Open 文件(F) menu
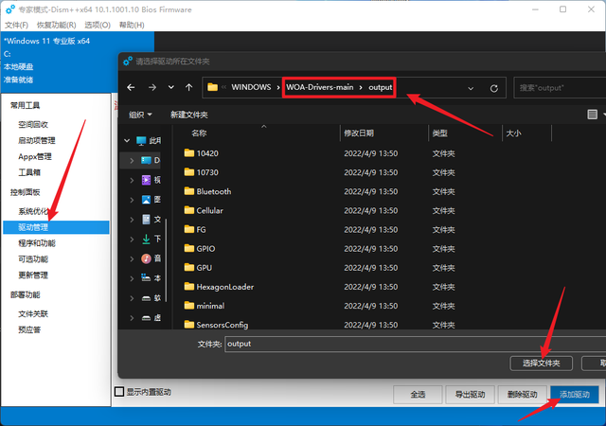606x426 pixels. (16, 26)
